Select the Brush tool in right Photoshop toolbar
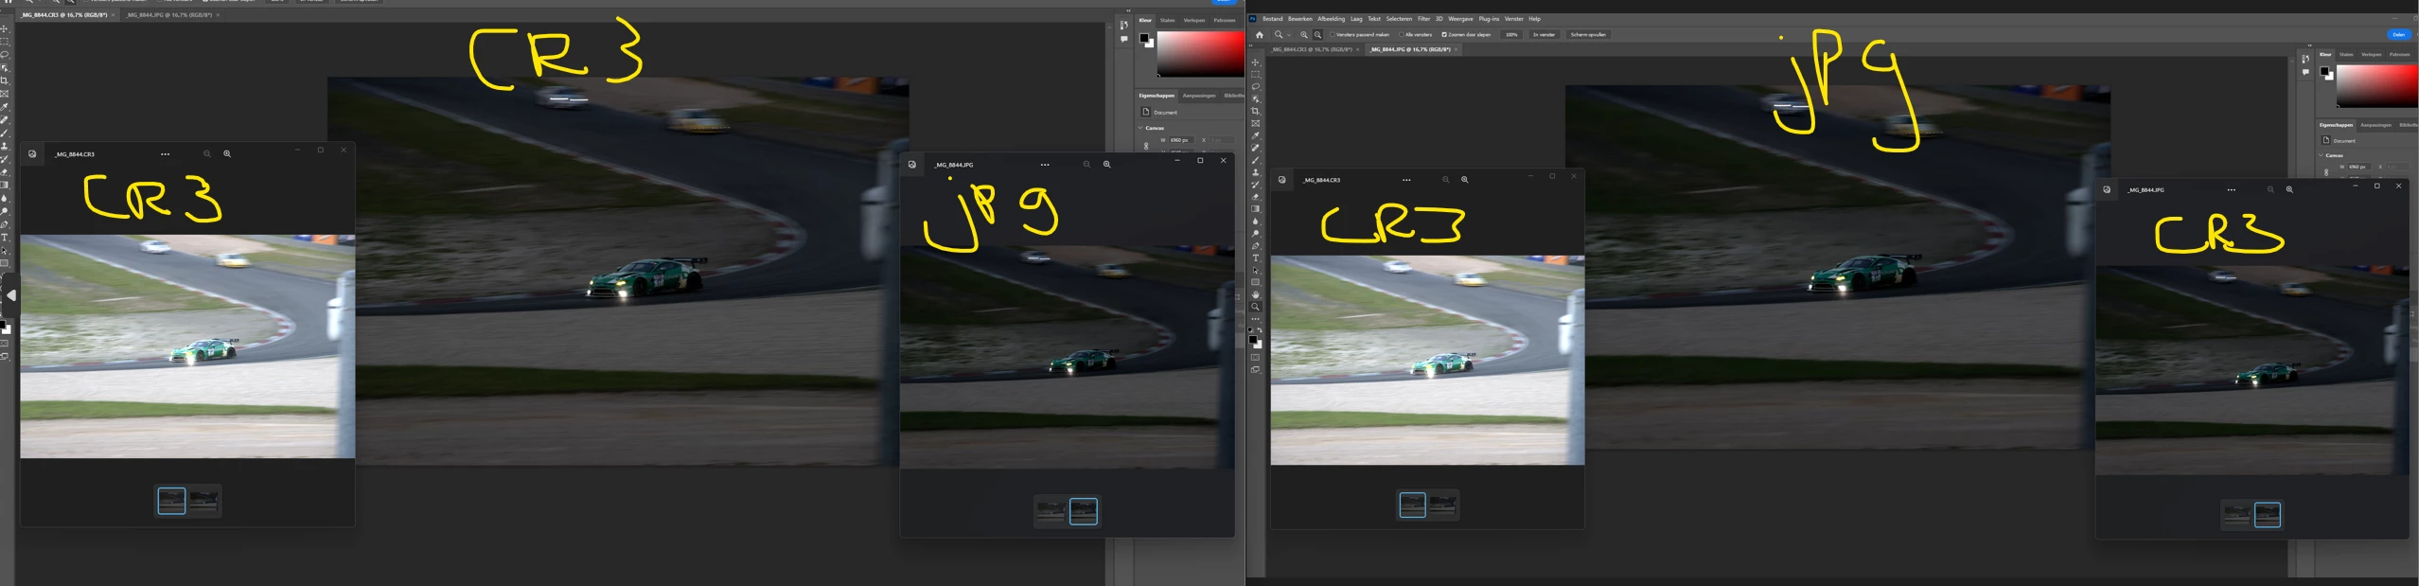The image size is (2419, 586). (1256, 161)
